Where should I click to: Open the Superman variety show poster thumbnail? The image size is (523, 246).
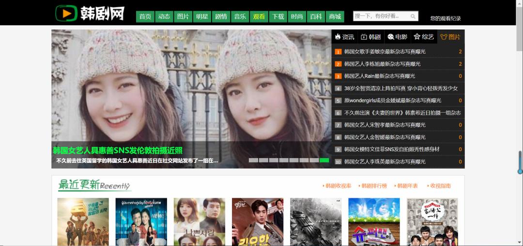click(374, 222)
